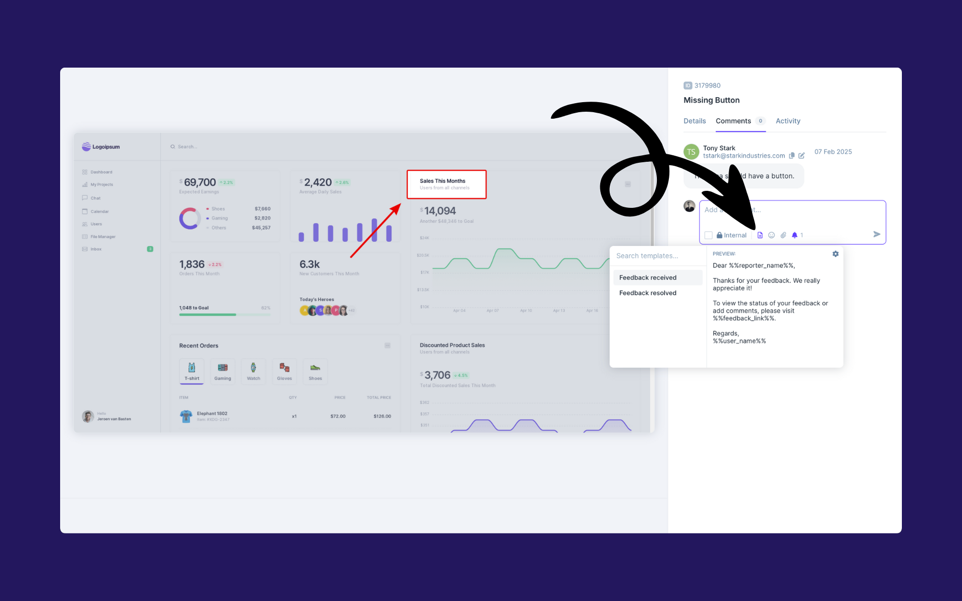Click the settings gear icon in preview panel

point(835,254)
